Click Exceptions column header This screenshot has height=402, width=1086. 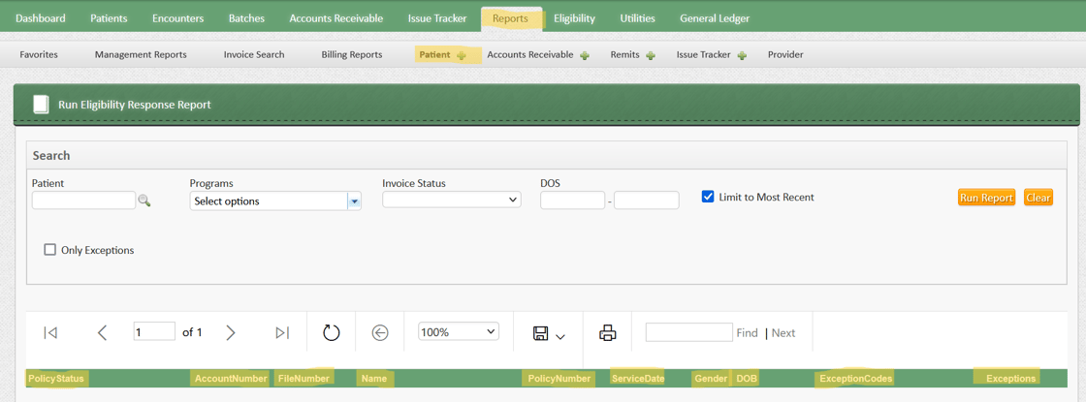(x=1011, y=379)
